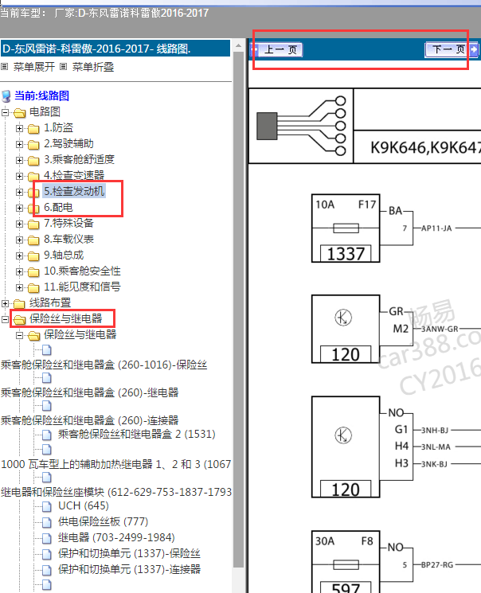Collapse the top-level 保险丝与继电器 node
Viewport: 481px width, 593px height.
click(x=5, y=319)
